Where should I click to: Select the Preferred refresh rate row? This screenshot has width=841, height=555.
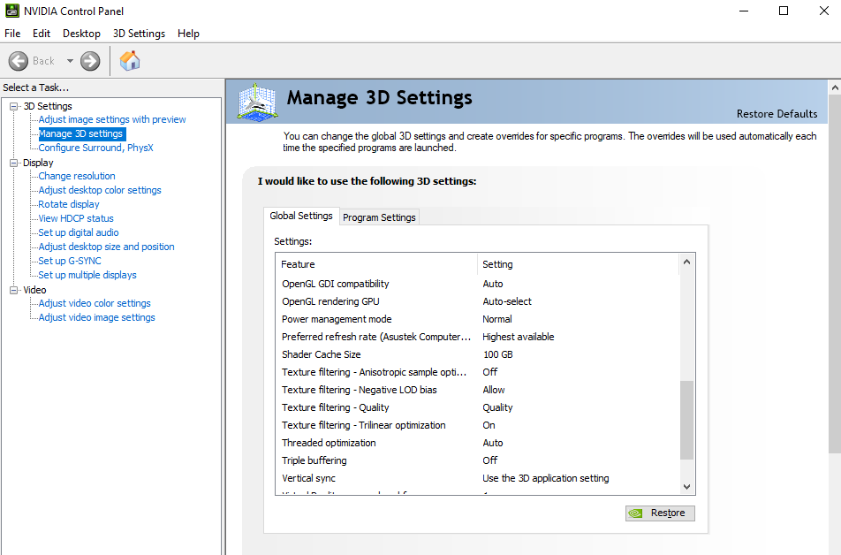click(477, 337)
